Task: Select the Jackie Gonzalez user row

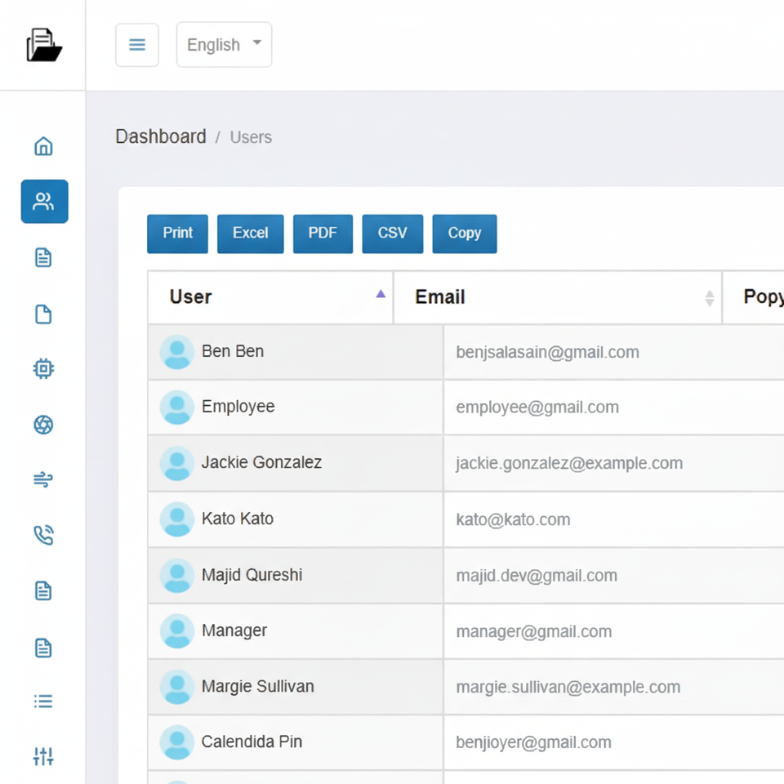Action: pos(261,463)
